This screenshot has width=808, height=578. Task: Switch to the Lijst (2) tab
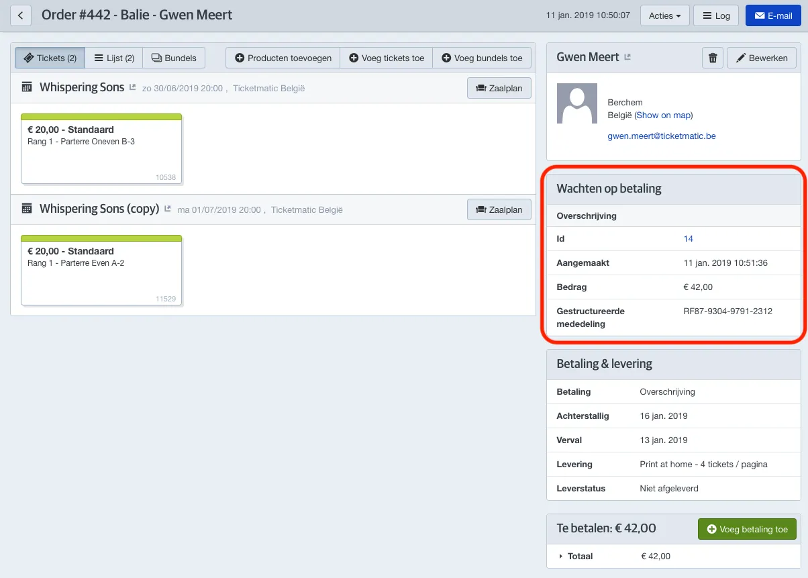114,58
